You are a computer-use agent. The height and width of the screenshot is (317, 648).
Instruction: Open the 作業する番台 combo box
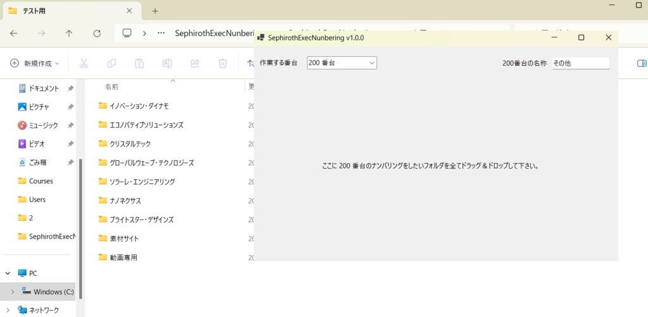(342, 63)
